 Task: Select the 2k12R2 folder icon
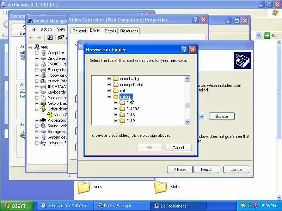coord(122,109)
